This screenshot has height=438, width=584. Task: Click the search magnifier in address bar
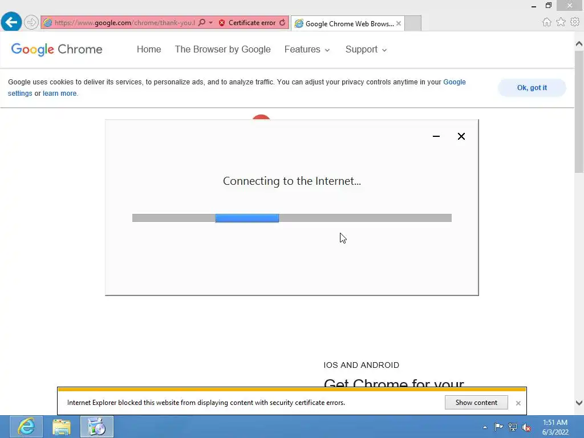pos(201,23)
